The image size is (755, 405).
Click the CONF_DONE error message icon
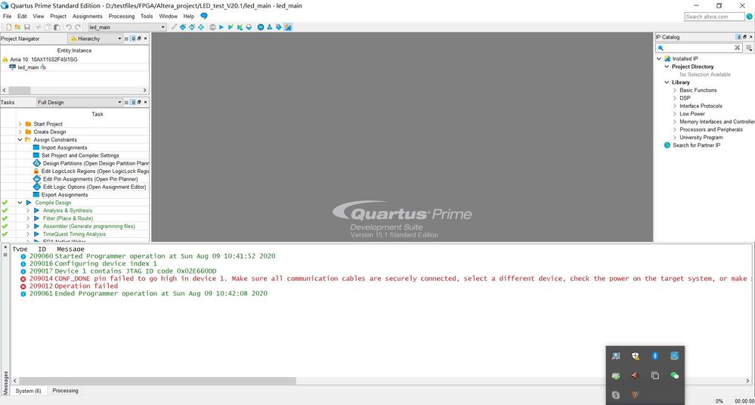pyautogui.click(x=23, y=279)
